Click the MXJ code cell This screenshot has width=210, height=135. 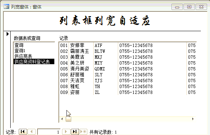(x=98, y=57)
